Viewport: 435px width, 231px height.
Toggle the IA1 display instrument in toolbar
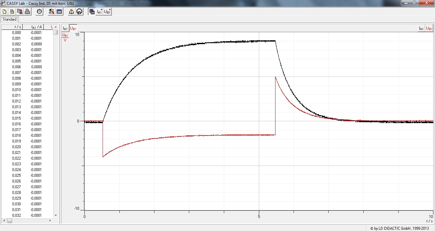[x=100, y=12]
